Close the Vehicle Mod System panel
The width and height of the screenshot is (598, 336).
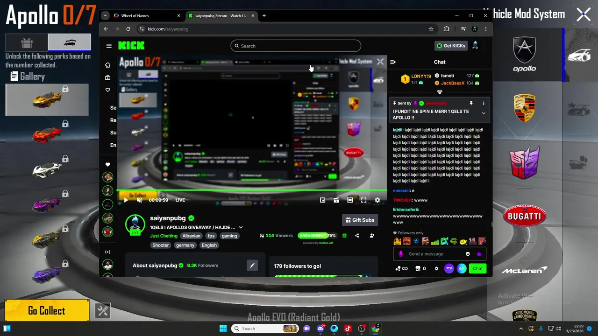(584, 14)
